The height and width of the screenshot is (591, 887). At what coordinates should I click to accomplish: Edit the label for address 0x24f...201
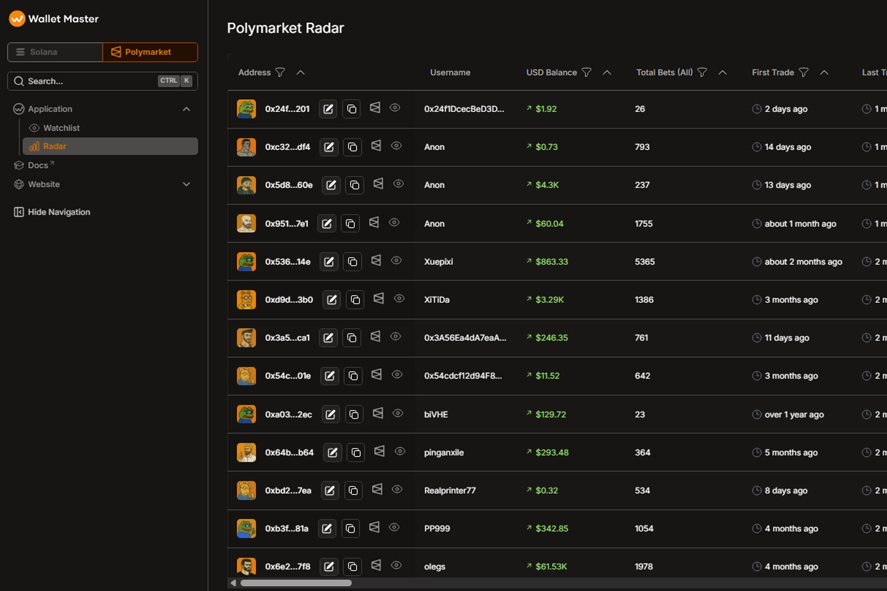click(x=327, y=108)
